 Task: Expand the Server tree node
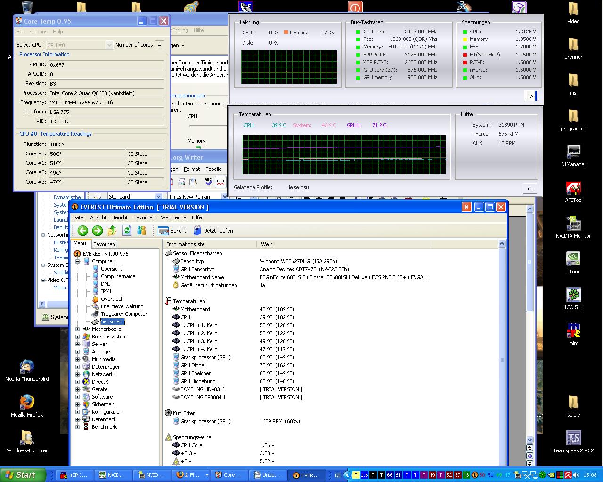pyautogui.click(x=78, y=344)
